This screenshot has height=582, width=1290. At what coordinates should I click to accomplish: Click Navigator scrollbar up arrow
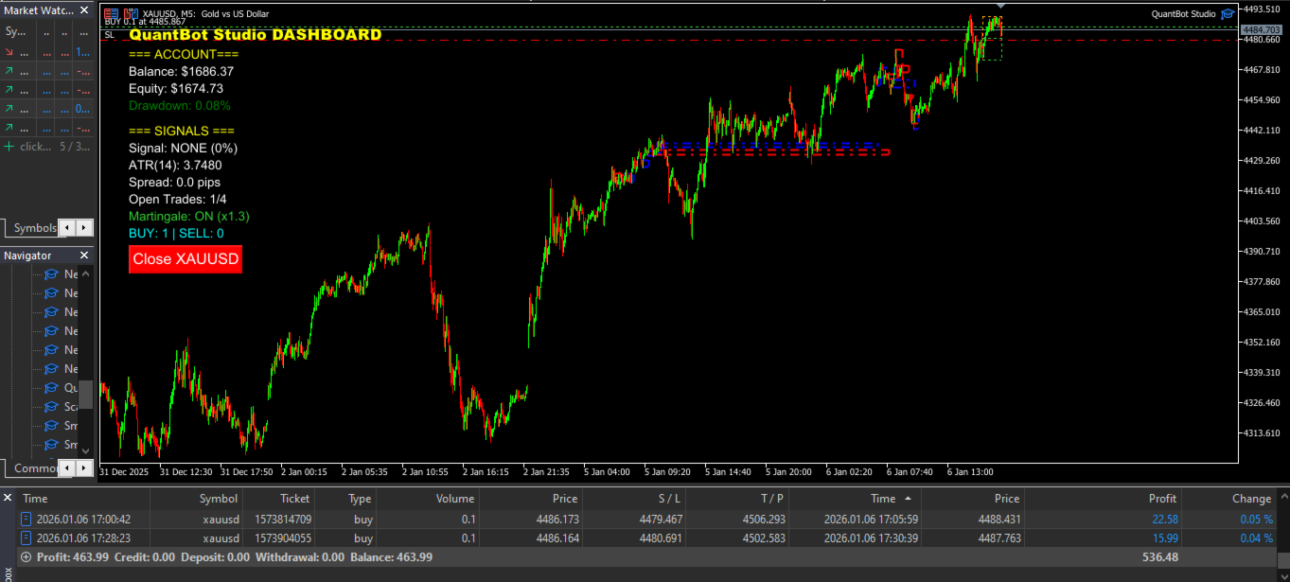pyautogui.click(x=86, y=274)
